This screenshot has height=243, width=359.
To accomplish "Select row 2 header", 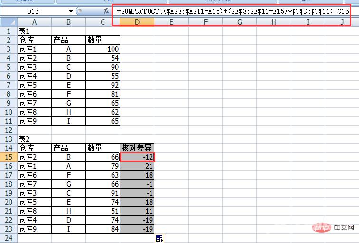I will (x=8, y=40).
